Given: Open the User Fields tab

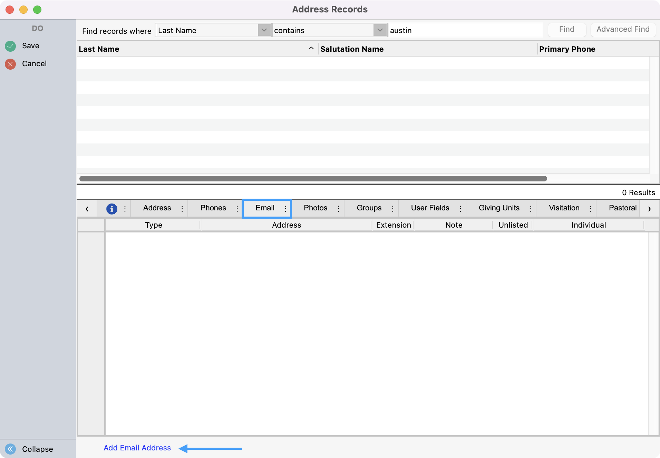Looking at the screenshot, I should pos(430,208).
